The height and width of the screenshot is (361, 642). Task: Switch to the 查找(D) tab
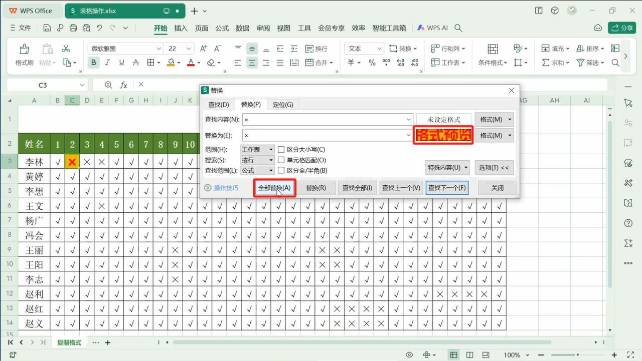point(218,105)
